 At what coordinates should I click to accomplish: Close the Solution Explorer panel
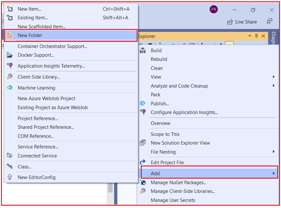pos(263,36)
